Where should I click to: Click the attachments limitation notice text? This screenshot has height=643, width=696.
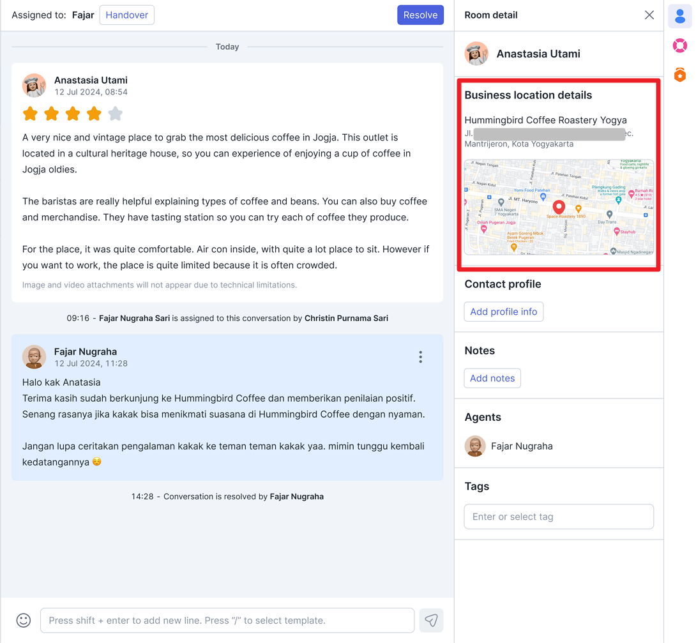point(160,285)
